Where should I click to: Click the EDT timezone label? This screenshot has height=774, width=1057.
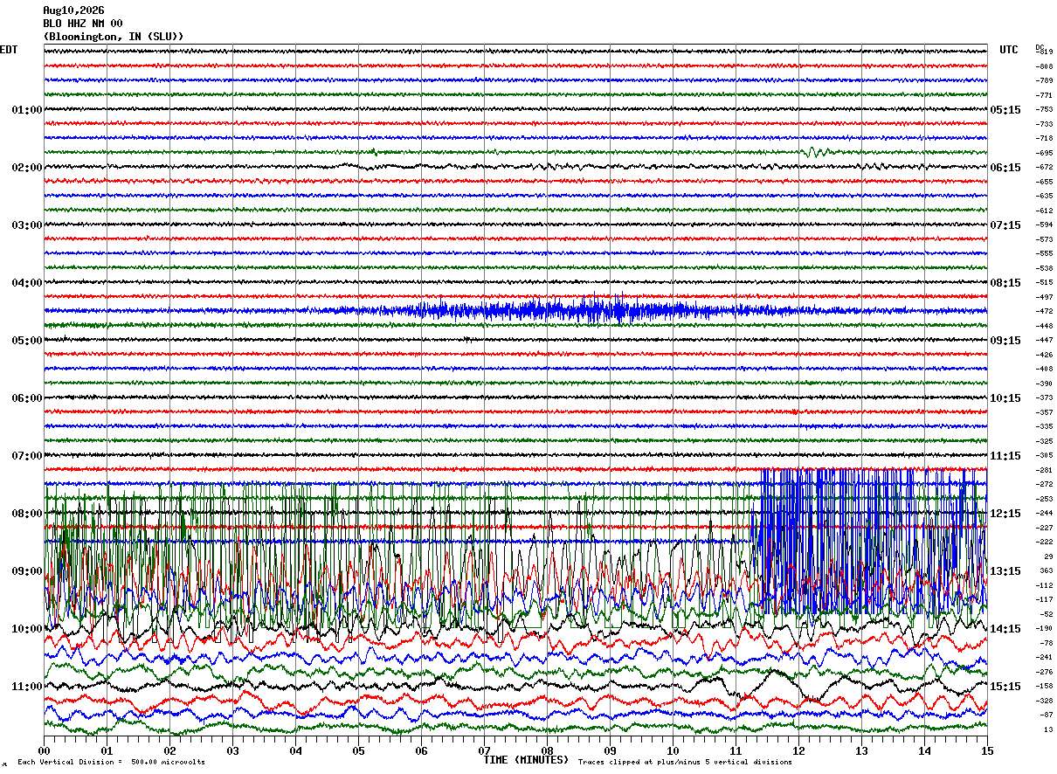coord(9,50)
